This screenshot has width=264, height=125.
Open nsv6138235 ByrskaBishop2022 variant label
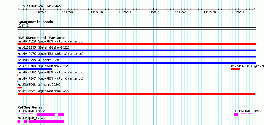44,47
